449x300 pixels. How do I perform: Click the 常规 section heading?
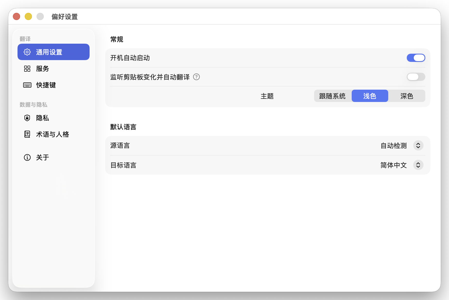(x=117, y=39)
